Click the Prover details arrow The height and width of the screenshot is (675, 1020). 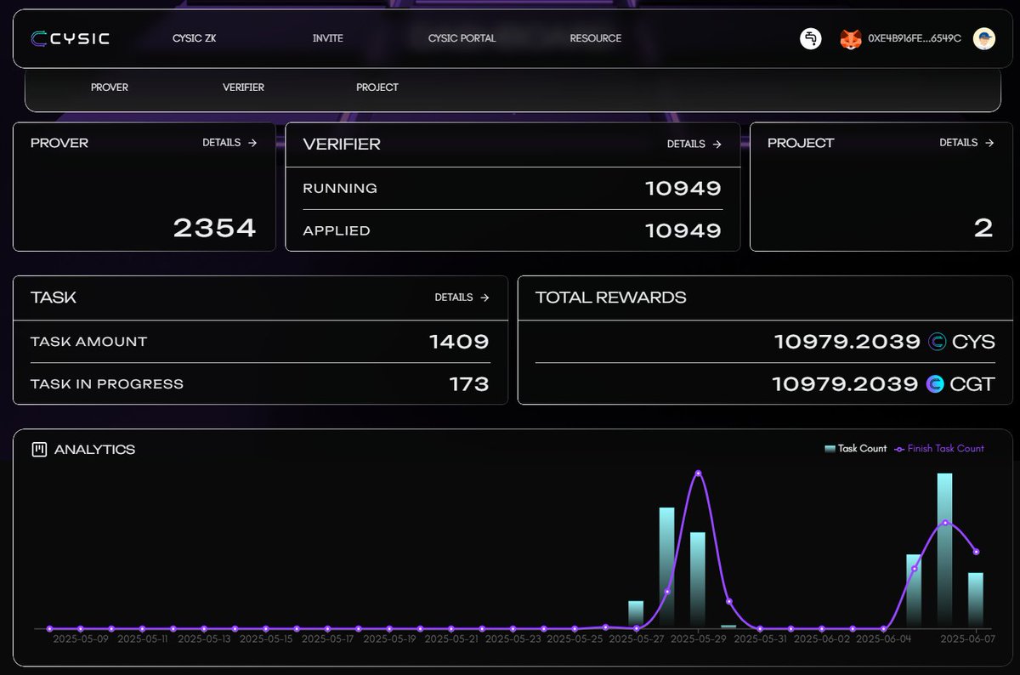pos(252,143)
